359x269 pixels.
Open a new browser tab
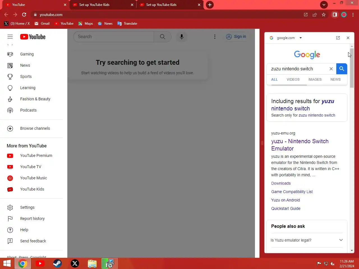click(x=210, y=5)
